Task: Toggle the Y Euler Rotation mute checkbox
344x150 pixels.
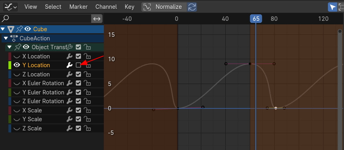Action: tap(78, 92)
